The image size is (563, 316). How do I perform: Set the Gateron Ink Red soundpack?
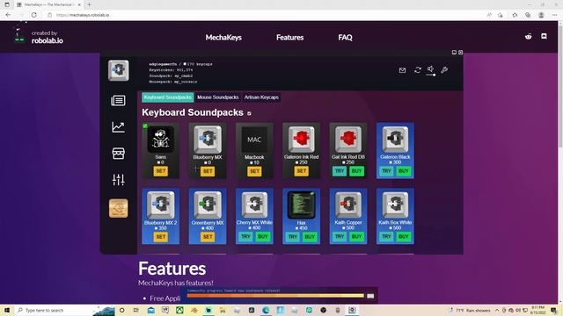point(301,171)
